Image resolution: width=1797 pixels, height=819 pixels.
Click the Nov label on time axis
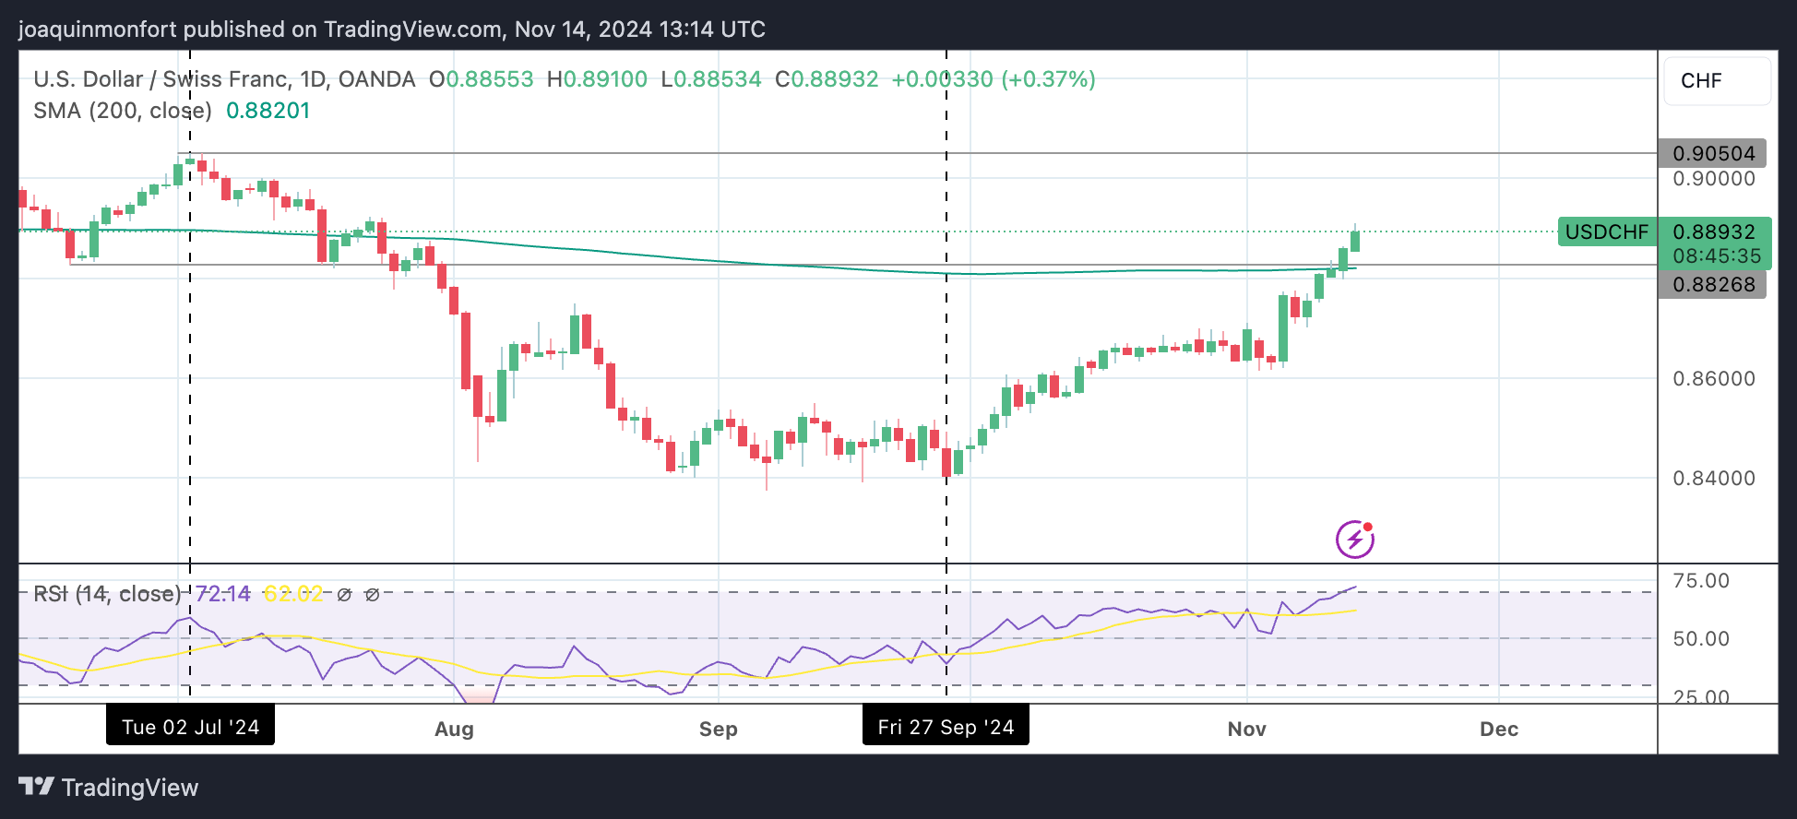pyautogui.click(x=1246, y=729)
